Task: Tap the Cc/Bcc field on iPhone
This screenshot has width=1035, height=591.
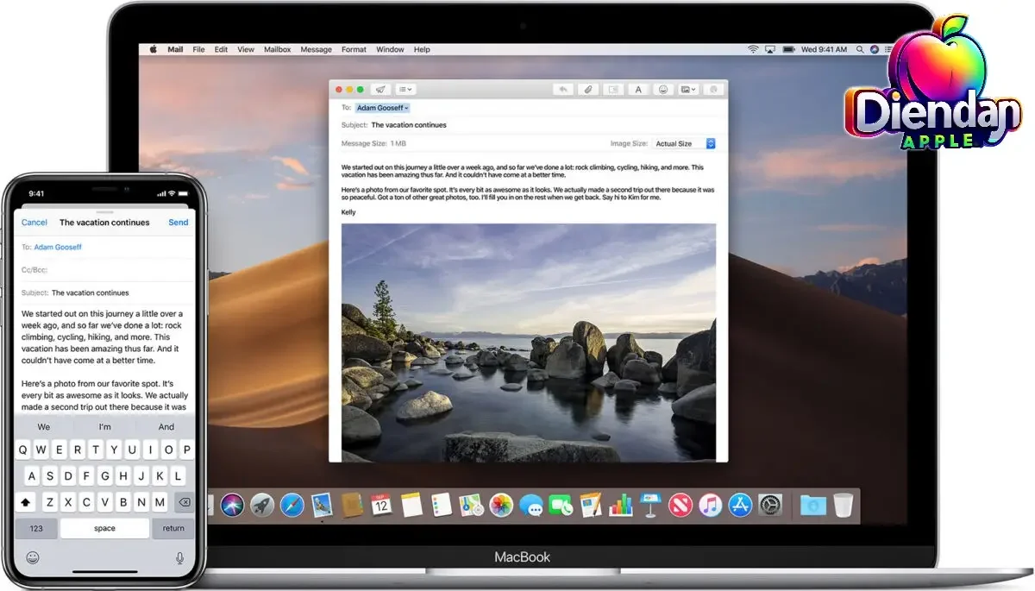Action: 105,270
